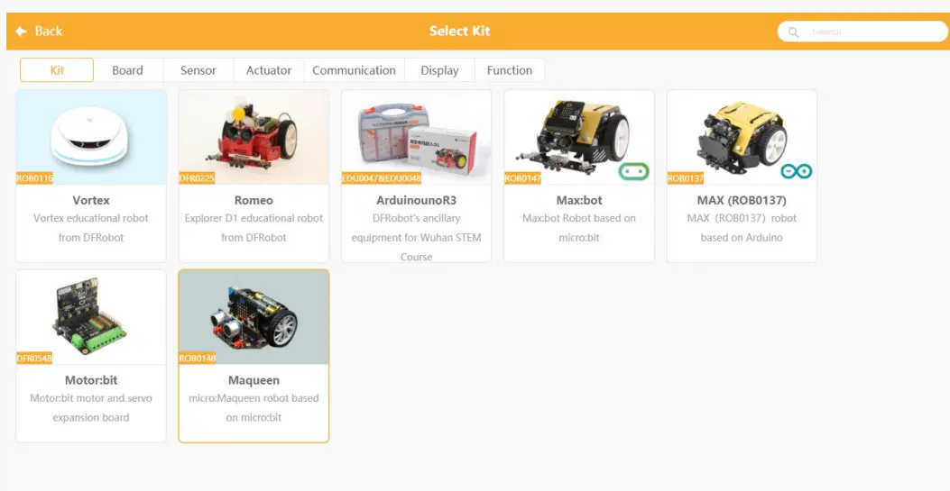Screen dimensions: 950x491
Task: Click the ROB0116 product code tag
Action: coord(34,178)
